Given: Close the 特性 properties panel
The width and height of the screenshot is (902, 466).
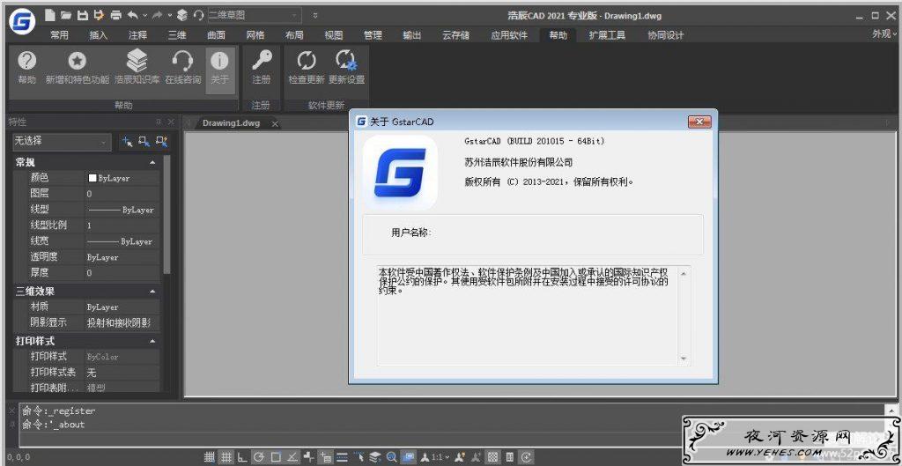Looking at the screenshot, I should [171, 122].
